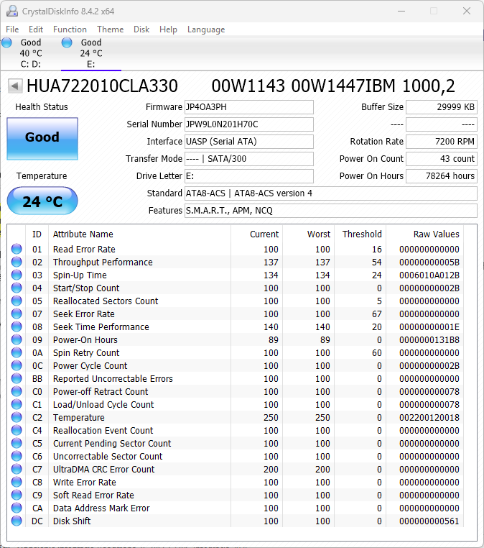Click status orb of Temperature attribute row
This screenshot has height=548, width=484.
click(17, 417)
